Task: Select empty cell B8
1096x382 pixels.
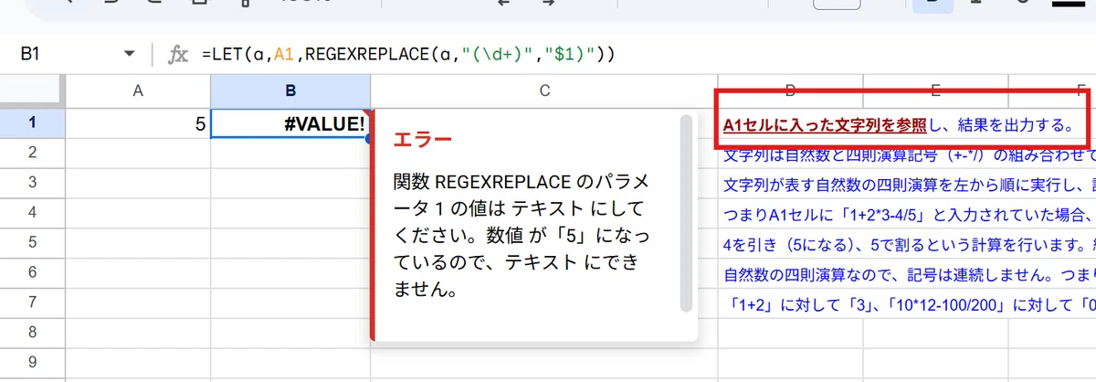Action: (290, 334)
